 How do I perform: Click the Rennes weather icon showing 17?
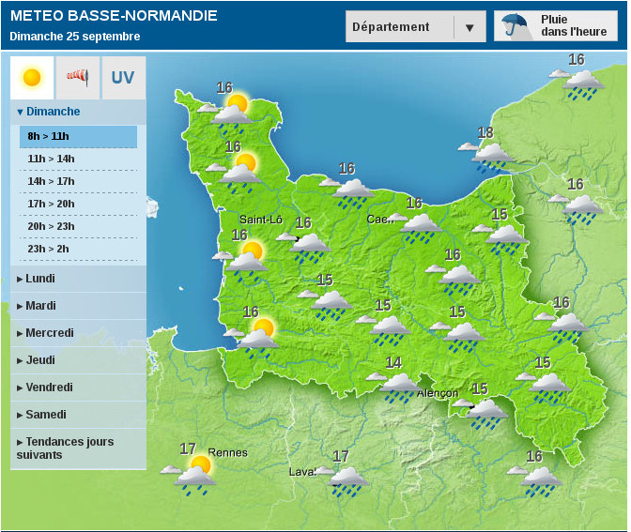(194, 475)
